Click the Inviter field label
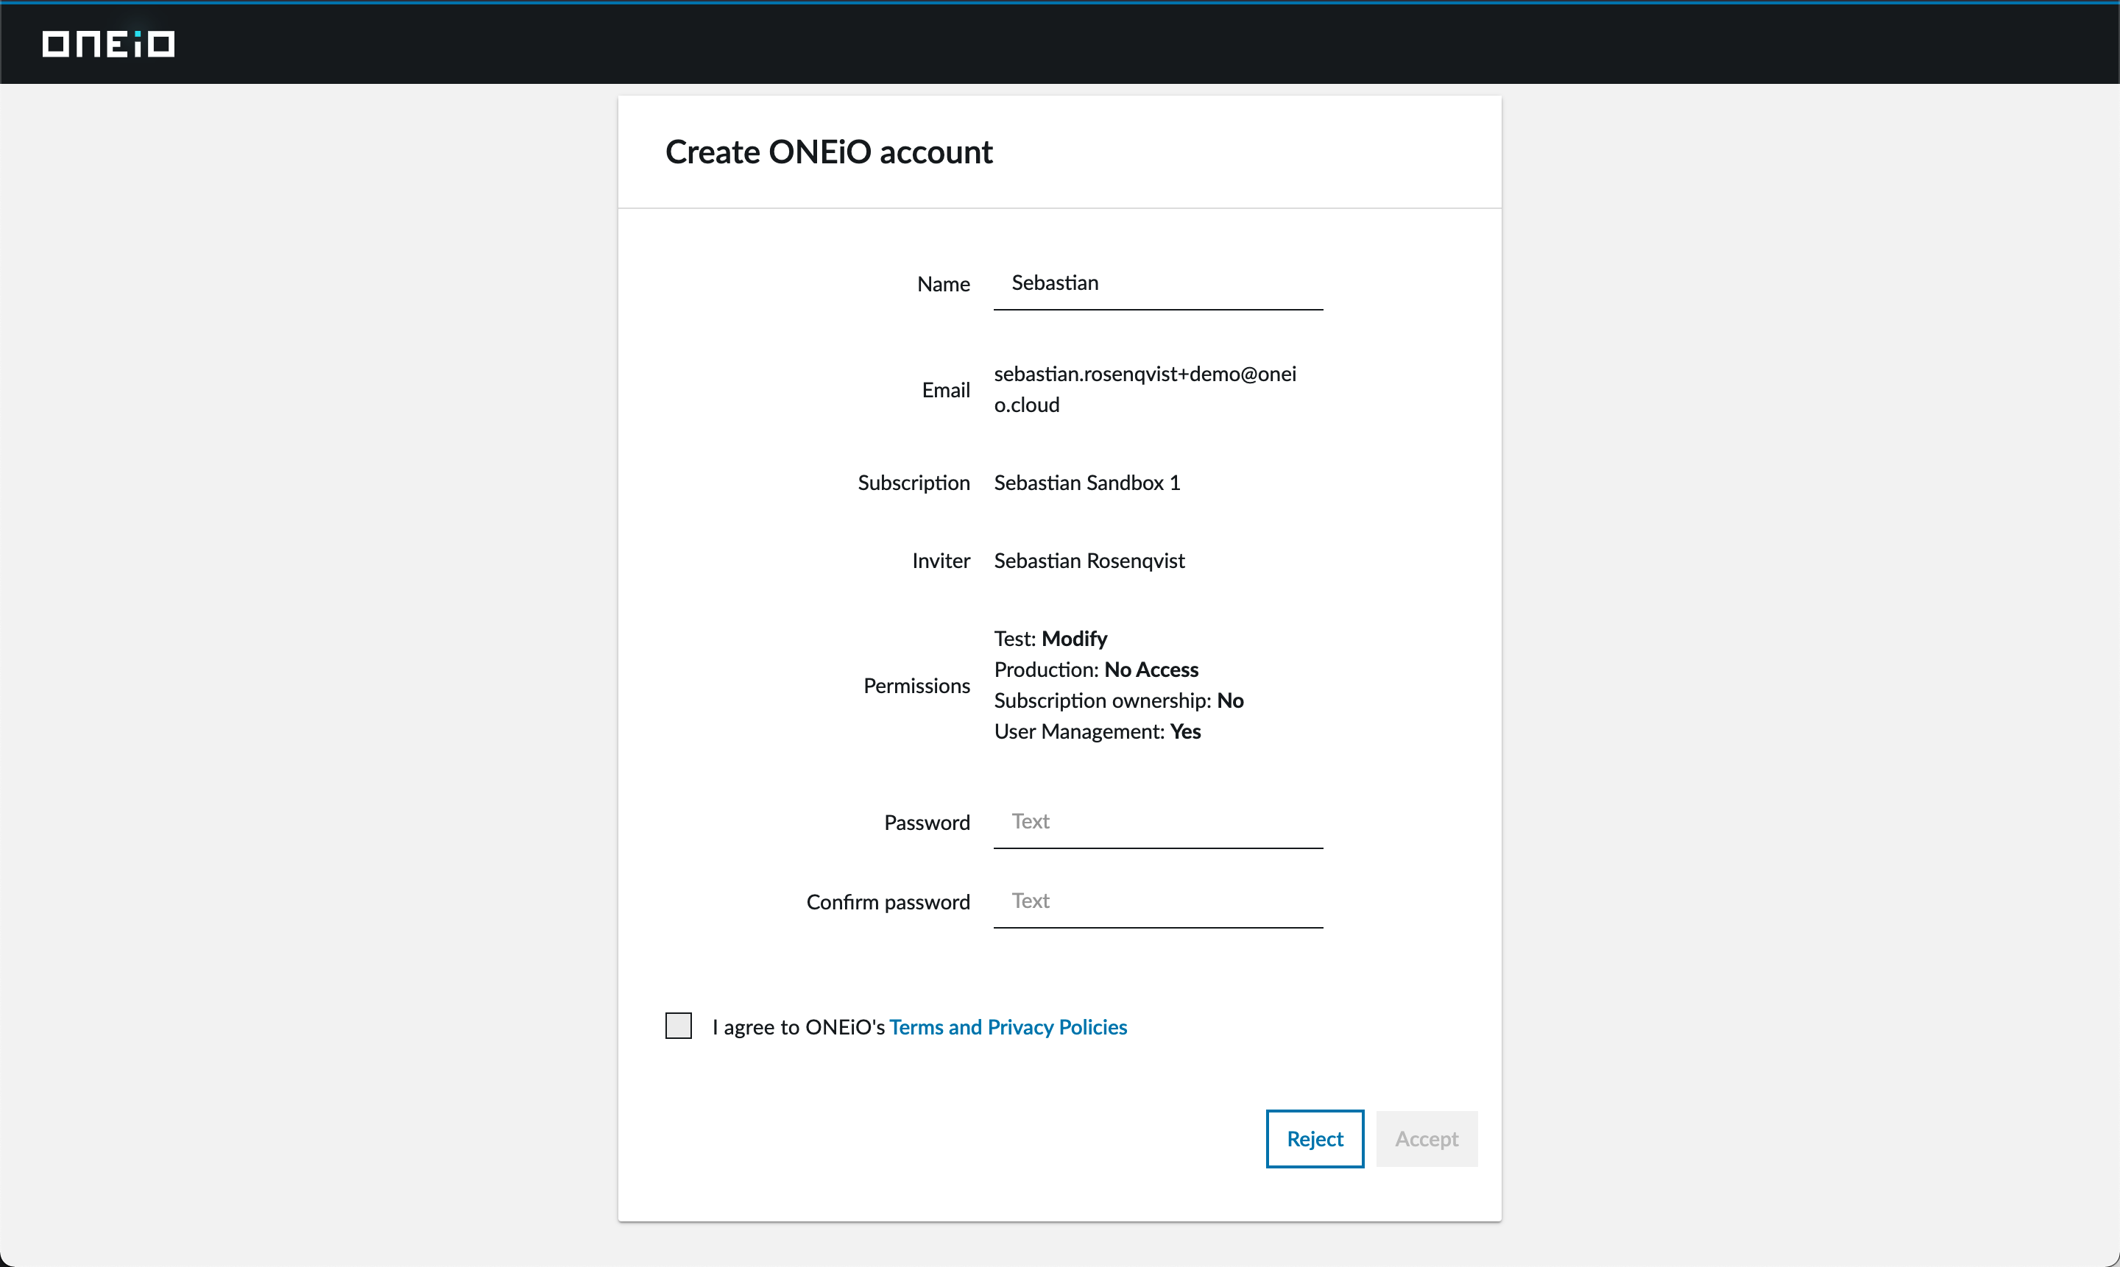 941,561
